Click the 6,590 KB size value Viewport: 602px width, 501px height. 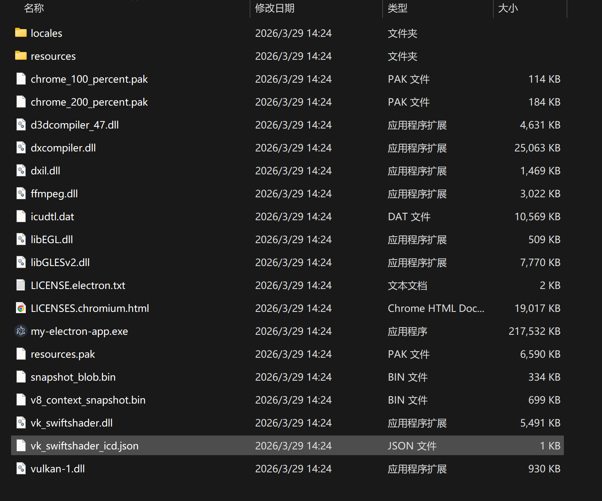pyautogui.click(x=540, y=354)
